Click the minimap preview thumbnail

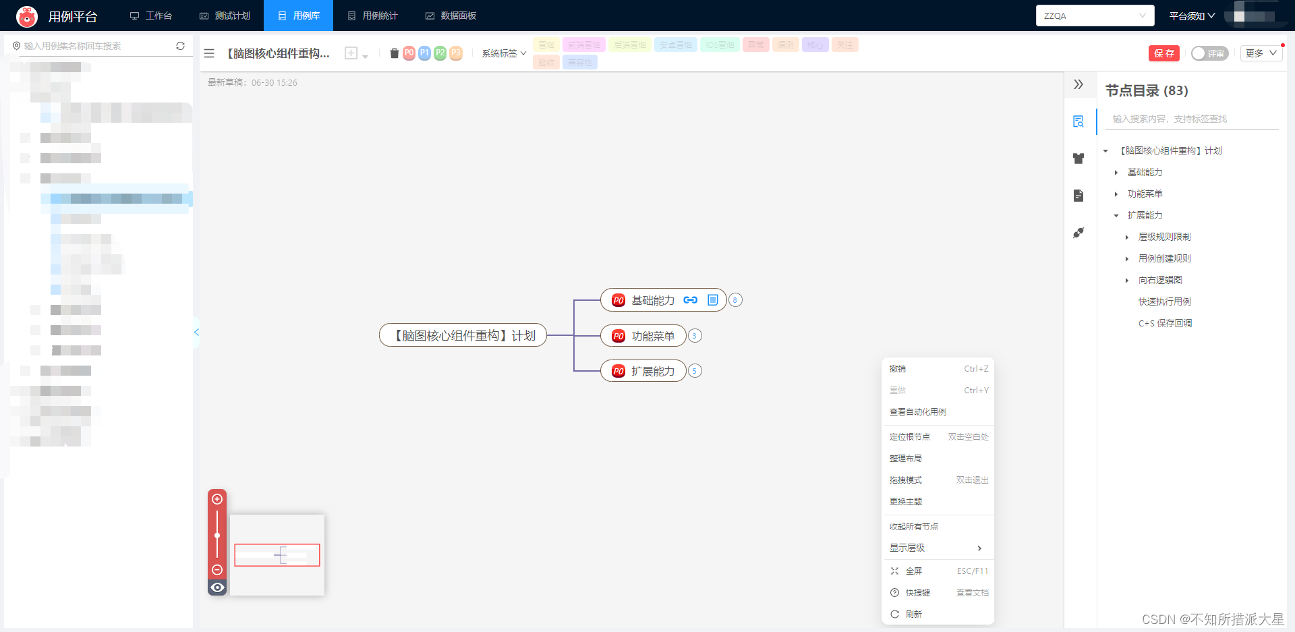click(x=277, y=555)
